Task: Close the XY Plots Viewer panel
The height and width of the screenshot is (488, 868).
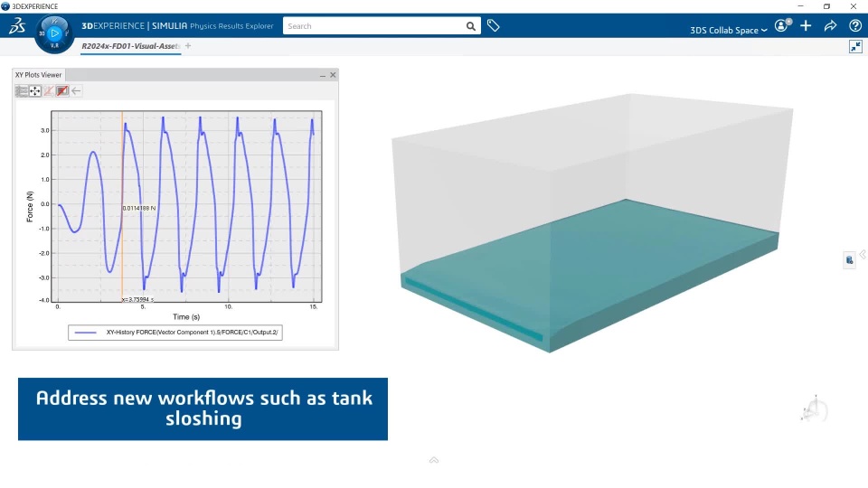Action: [333, 75]
